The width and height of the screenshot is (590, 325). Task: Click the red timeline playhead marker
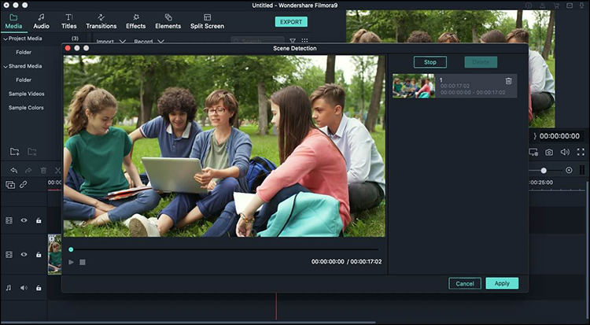[276, 306]
